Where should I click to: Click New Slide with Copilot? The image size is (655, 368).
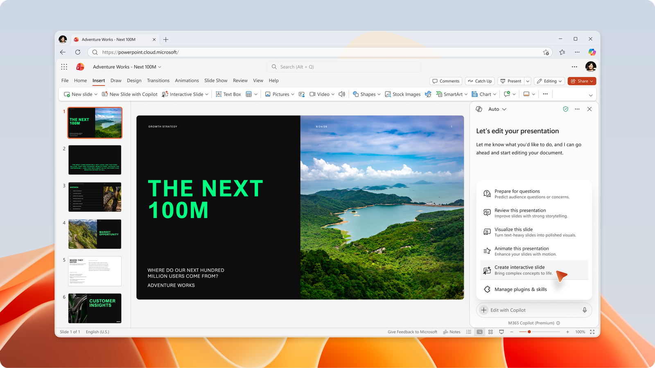tap(129, 94)
